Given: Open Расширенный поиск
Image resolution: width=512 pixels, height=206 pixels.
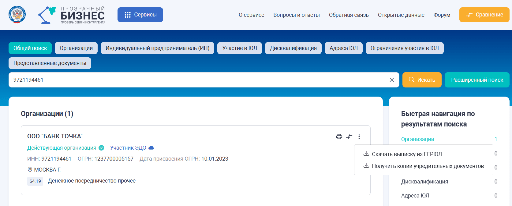Looking at the screenshot, I should 477,80.
